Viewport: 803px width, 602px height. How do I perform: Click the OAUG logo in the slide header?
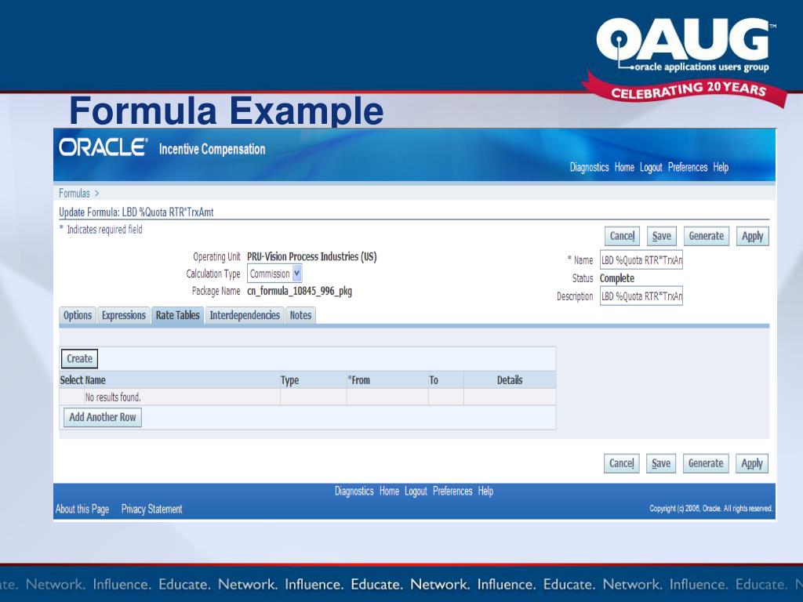685,45
